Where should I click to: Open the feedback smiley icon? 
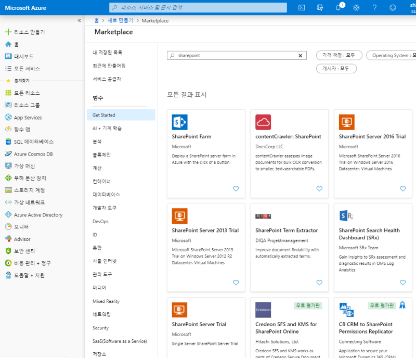(x=393, y=8)
